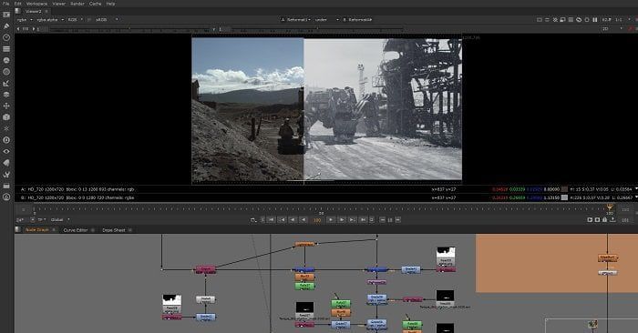Open the wipe mode 'under' dropdown
This screenshot has height=333, width=638.
click(326, 19)
